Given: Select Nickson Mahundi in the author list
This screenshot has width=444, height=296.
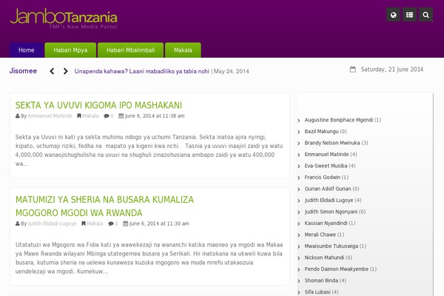Looking at the screenshot, I should (324, 258).
